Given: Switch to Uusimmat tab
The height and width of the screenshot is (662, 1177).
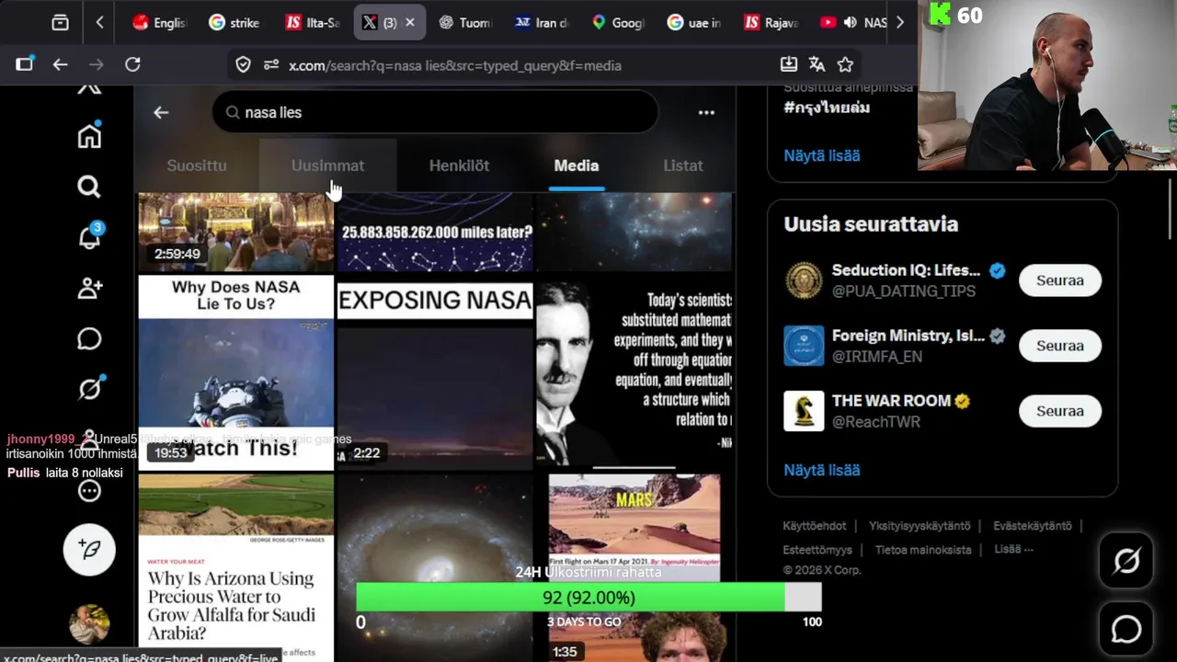Looking at the screenshot, I should 327,165.
